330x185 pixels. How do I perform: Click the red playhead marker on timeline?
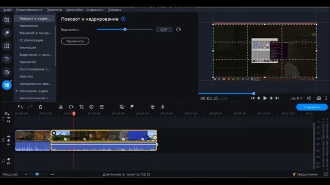pyautogui.click(x=74, y=114)
